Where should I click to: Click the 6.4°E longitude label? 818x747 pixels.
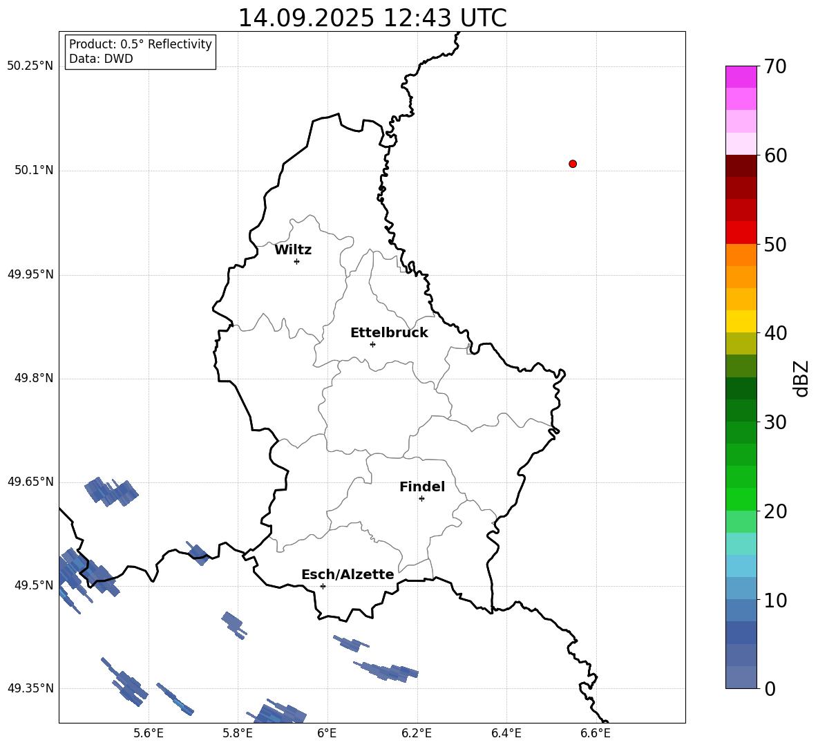[506, 733]
